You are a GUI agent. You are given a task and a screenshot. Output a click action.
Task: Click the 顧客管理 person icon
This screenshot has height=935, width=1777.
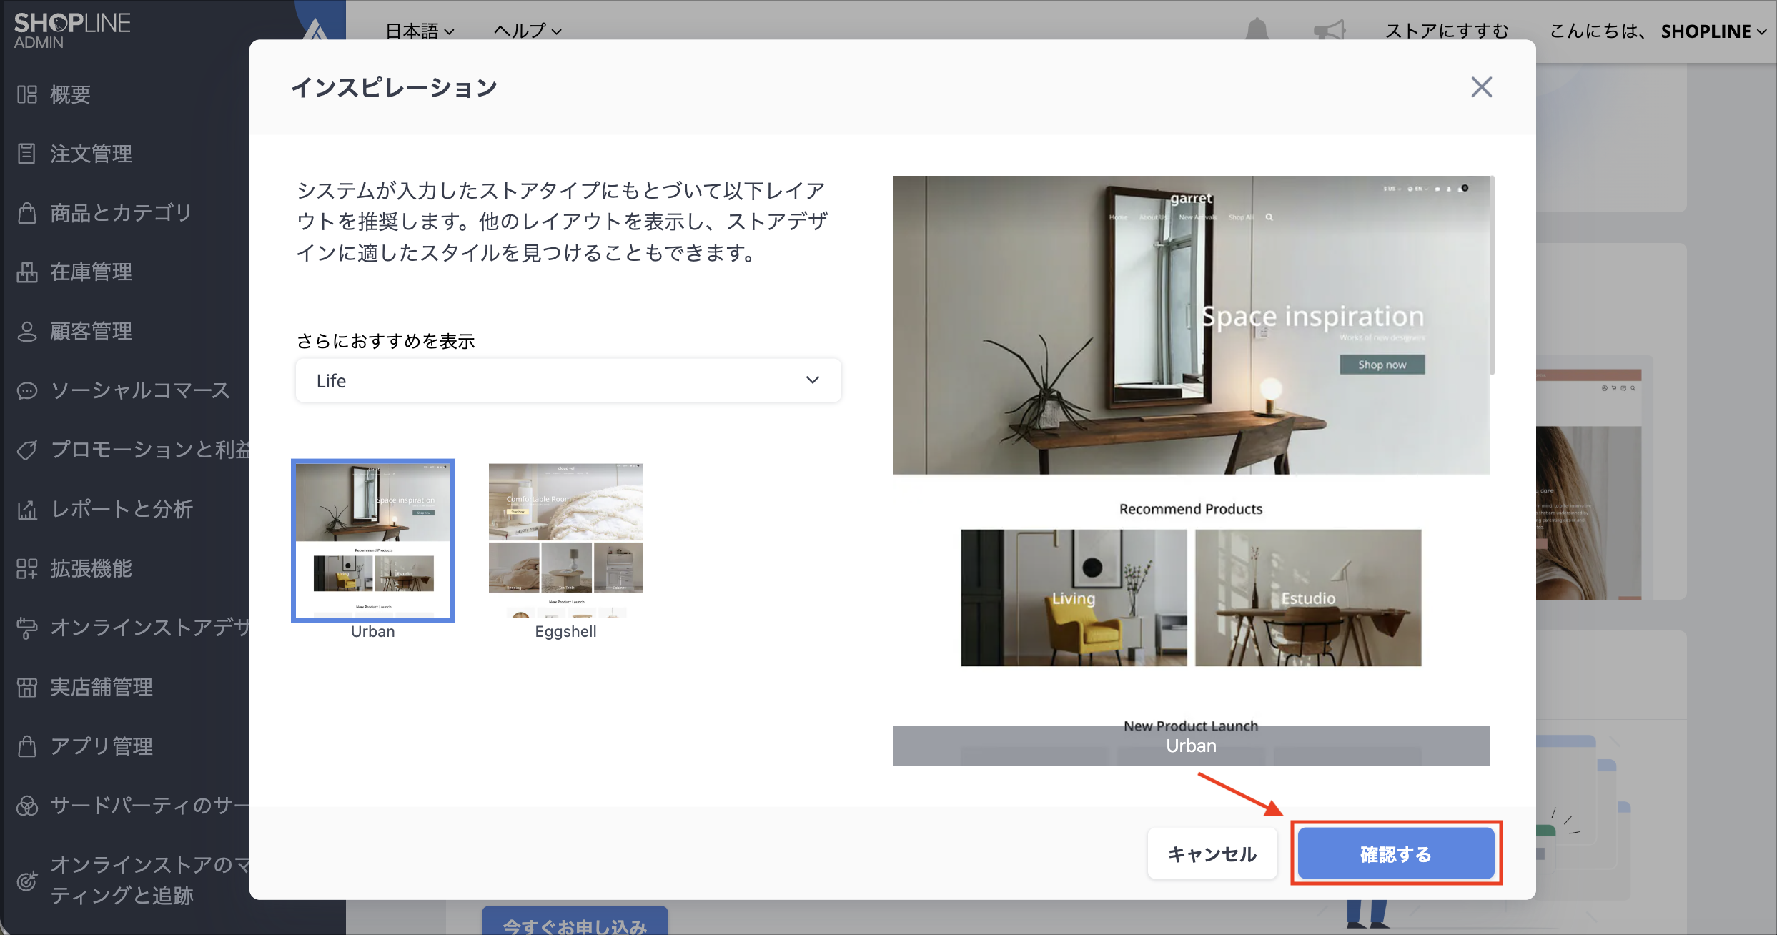click(x=27, y=332)
